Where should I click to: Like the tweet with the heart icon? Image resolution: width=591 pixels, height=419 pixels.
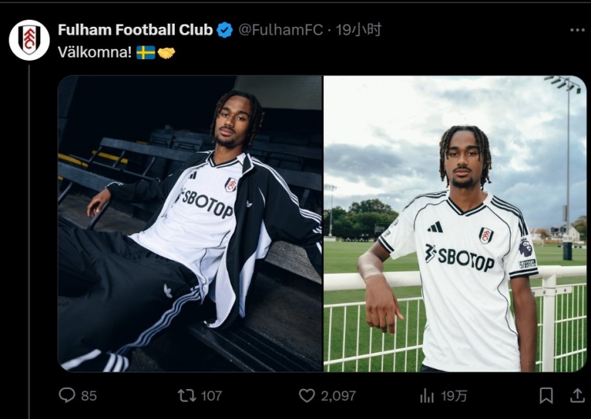pyautogui.click(x=307, y=395)
